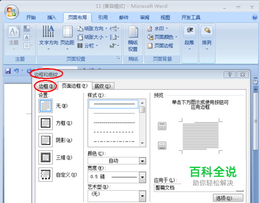Open 宽度 width dropdown

142,177
